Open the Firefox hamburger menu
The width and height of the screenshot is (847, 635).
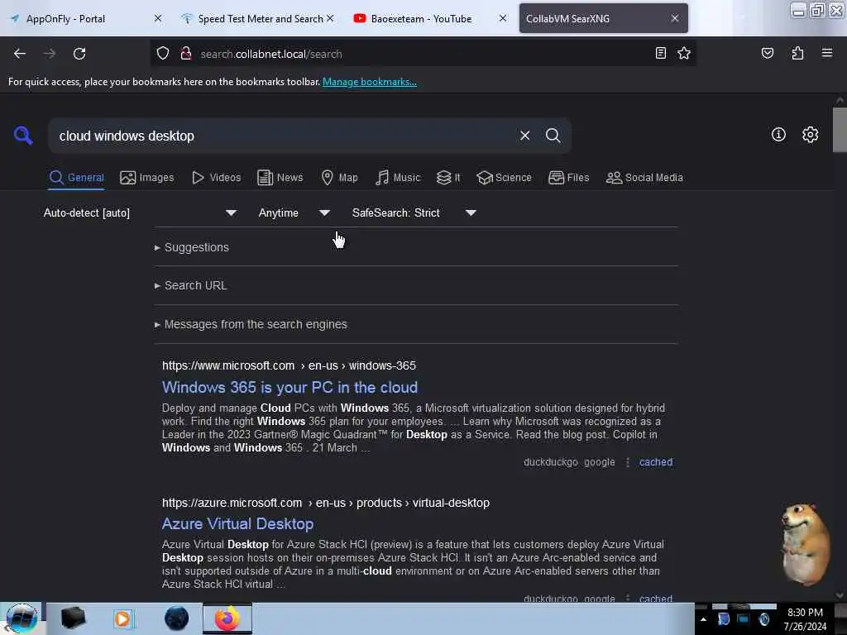[826, 53]
